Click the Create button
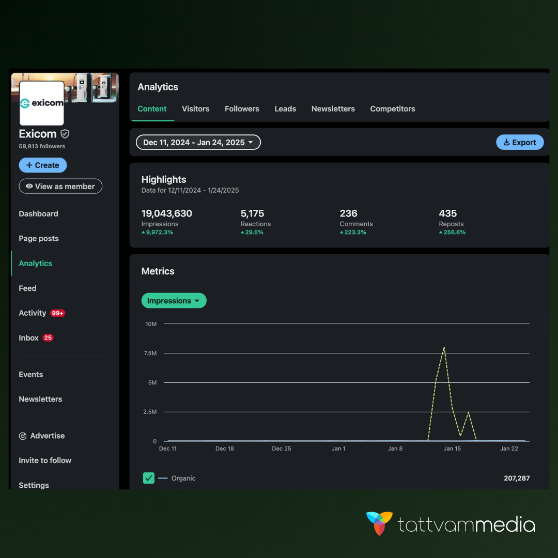The image size is (558, 558). pos(43,165)
